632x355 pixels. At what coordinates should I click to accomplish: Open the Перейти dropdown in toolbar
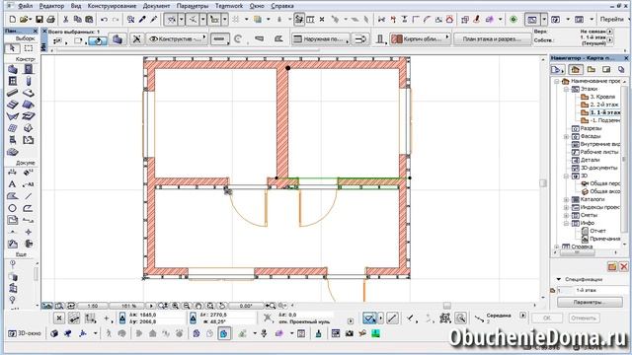[613, 19]
